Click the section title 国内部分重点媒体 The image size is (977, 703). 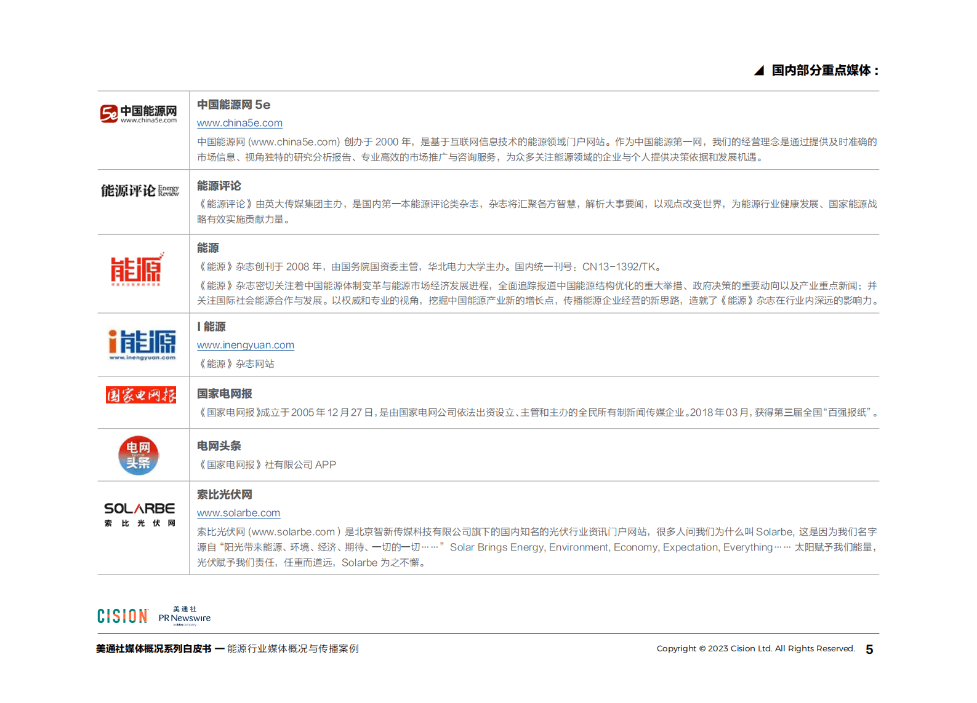[825, 70]
